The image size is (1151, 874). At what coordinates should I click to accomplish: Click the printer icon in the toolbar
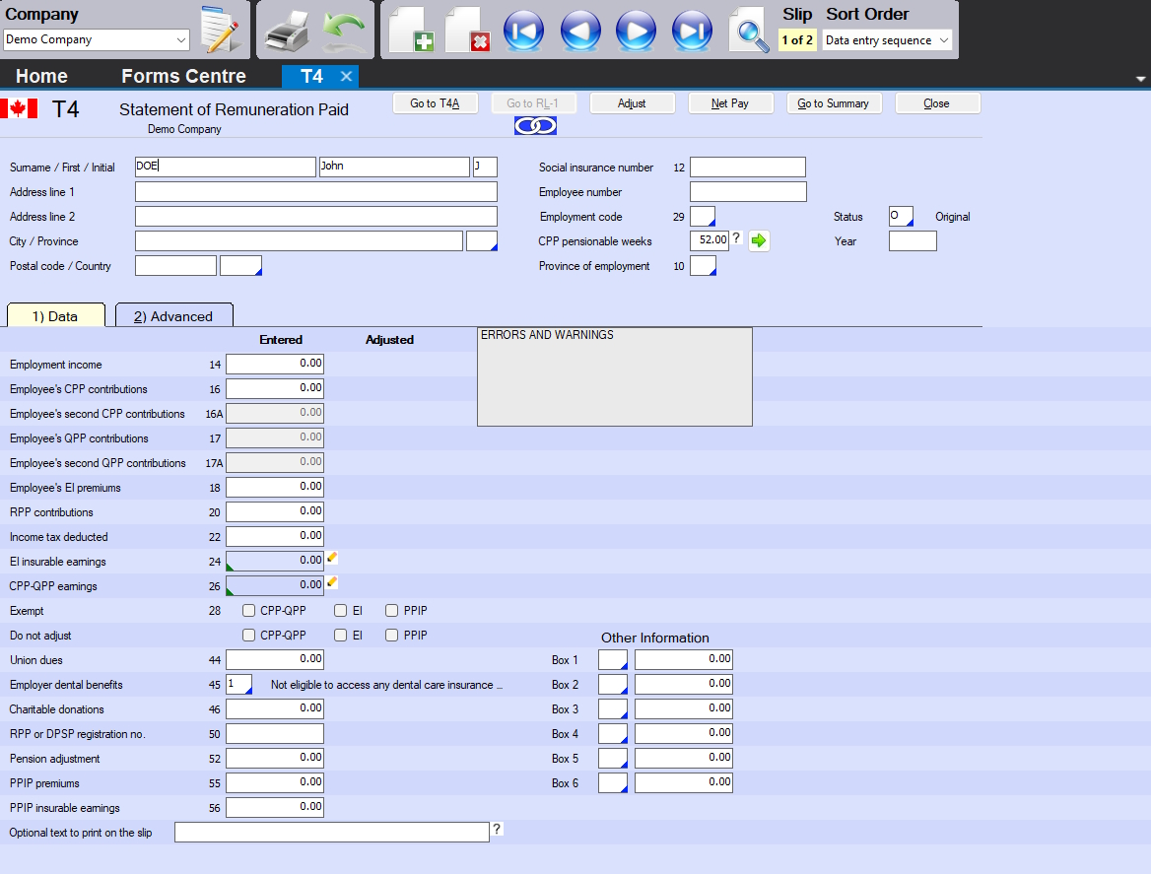tap(287, 31)
